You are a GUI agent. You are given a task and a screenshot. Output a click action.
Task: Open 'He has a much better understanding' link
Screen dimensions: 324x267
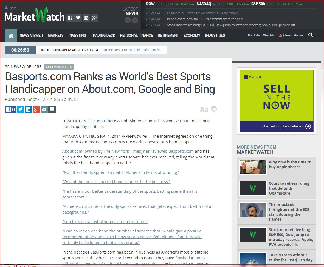[x=130, y=194]
